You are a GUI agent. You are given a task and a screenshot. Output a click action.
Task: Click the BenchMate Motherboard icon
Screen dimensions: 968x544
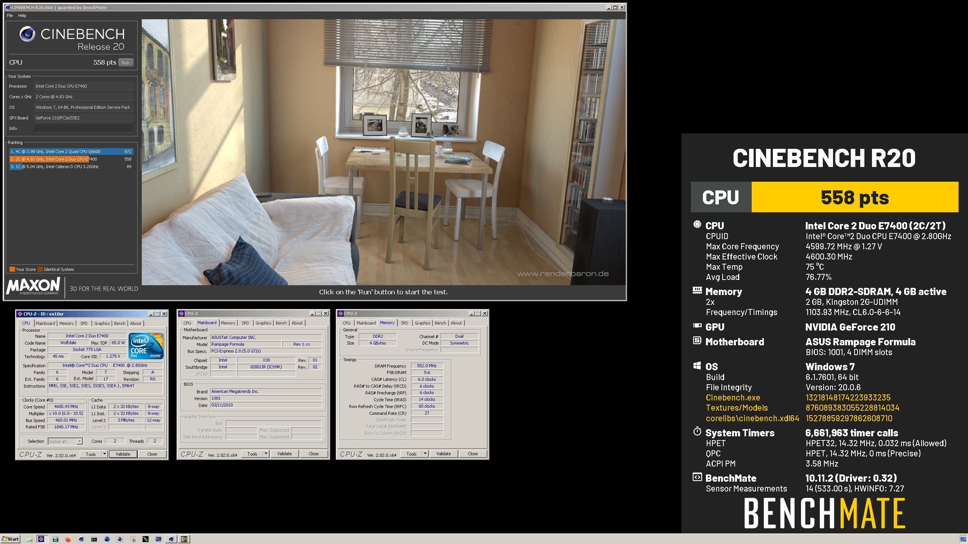click(x=697, y=340)
